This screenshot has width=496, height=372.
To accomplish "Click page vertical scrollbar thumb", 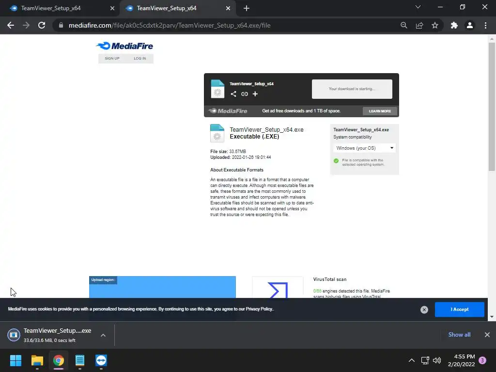I will pos(492,107).
